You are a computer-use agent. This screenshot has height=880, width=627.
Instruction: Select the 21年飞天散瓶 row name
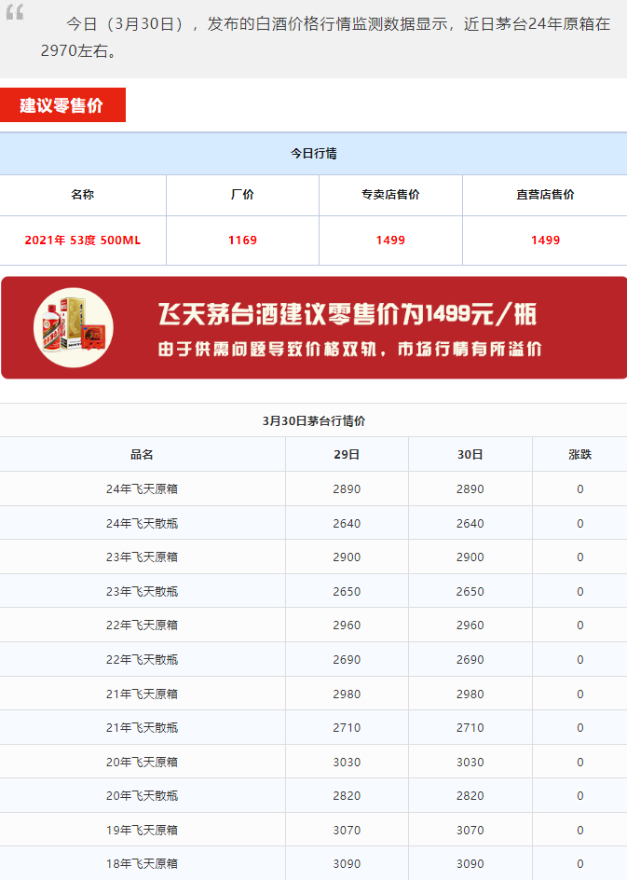(142, 728)
